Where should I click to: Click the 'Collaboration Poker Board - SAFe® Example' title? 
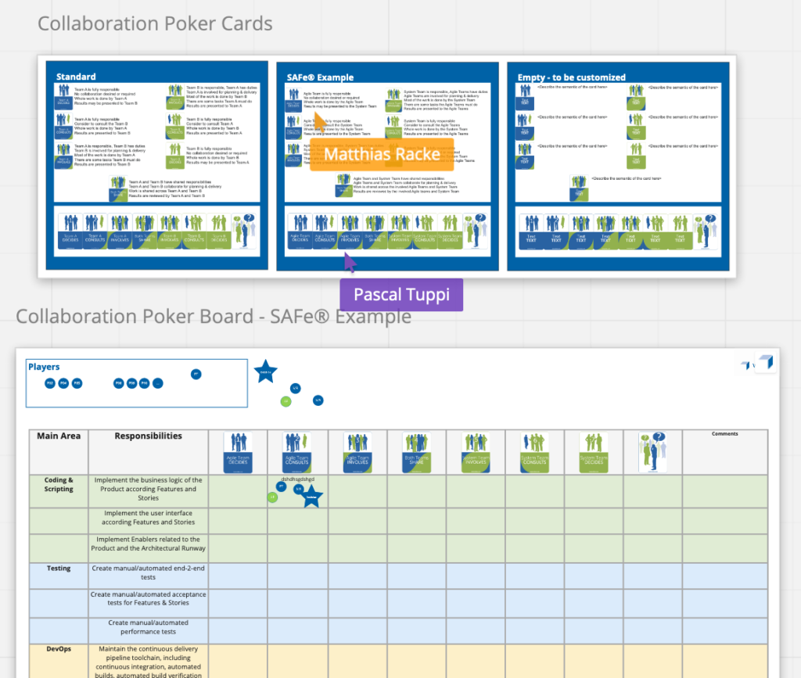pyautogui.click(x=214, y=317)
